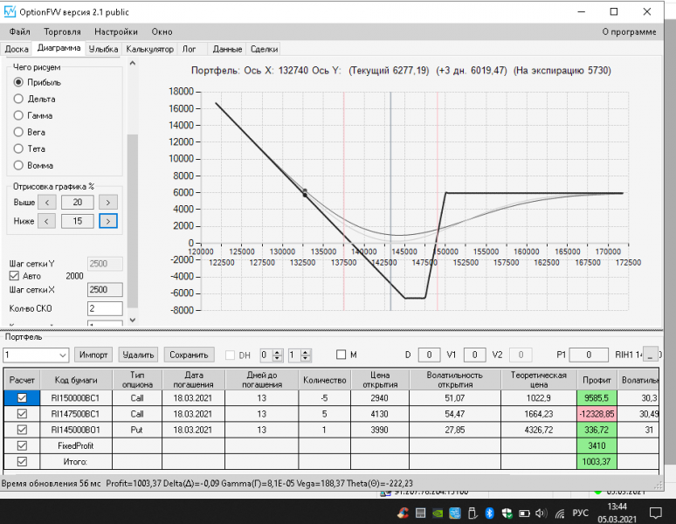Toggle the Авто grid step checkbox
Screen dimensions: 676x524
[14, 276]
